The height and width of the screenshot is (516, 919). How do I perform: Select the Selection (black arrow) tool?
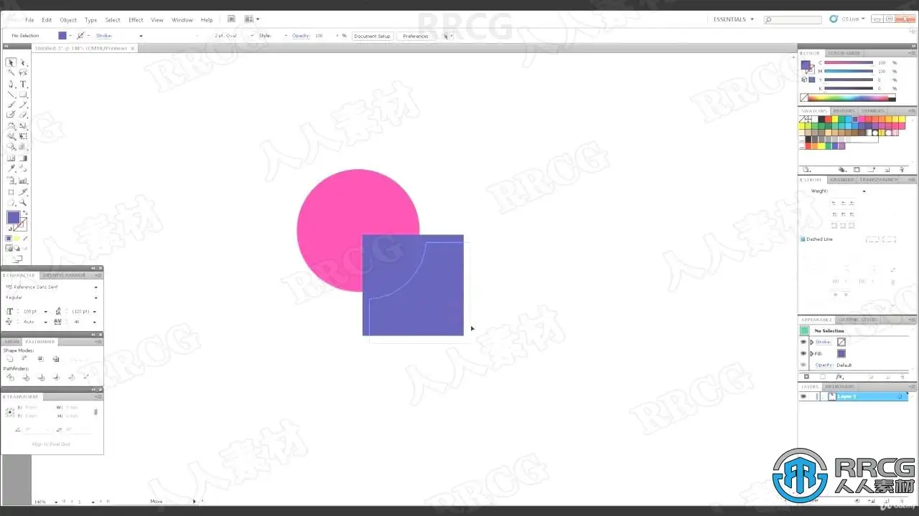pos(11,62)
